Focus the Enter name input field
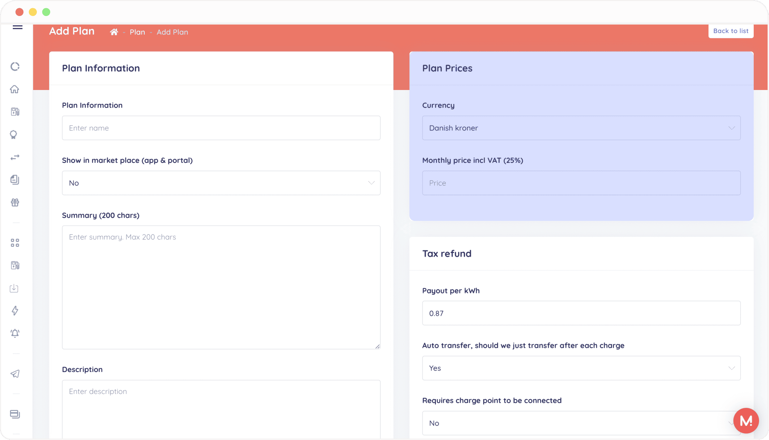The width and height of the screenshot is (769, 440). pyautogui.click(x=221, y=128)
